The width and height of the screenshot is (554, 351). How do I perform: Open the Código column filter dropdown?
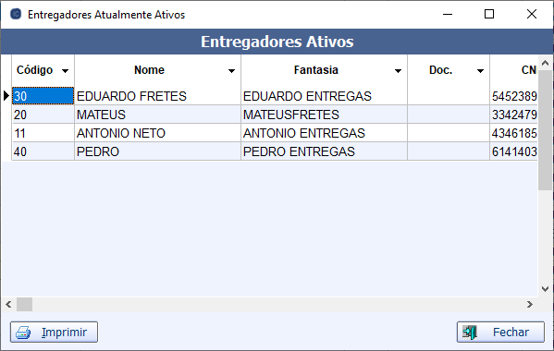click(x=65, y=71)
